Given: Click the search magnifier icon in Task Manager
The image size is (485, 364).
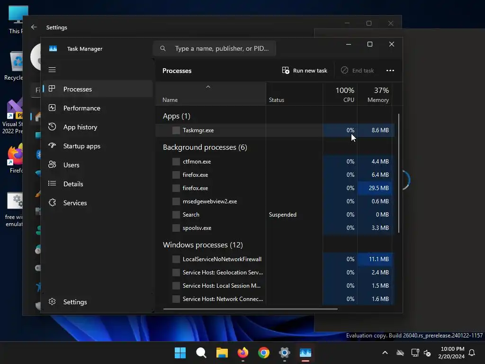Looking at the screenshot, I should point(163,48).
